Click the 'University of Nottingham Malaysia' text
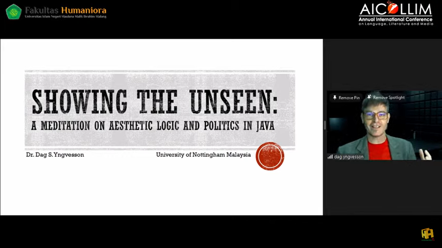Viewport: 442px width, 248px height. click(203, 155)
